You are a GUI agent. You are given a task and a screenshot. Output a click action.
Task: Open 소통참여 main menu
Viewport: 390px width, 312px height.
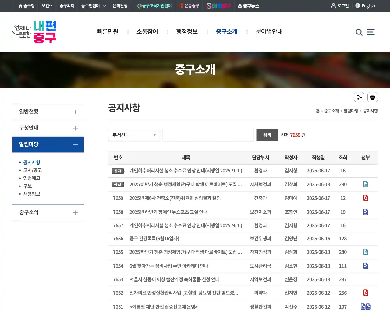[147, 32]
